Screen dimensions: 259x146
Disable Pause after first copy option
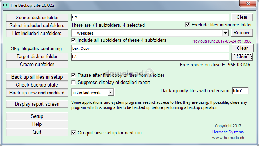pyautogui.click(x=74, y=75)
